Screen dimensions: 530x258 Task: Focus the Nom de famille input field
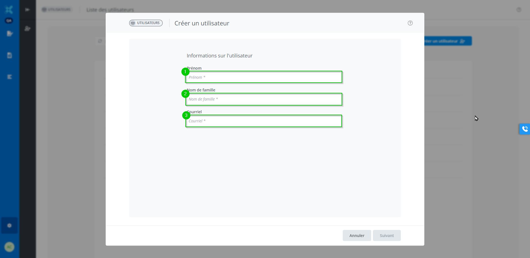click(264, 99)
